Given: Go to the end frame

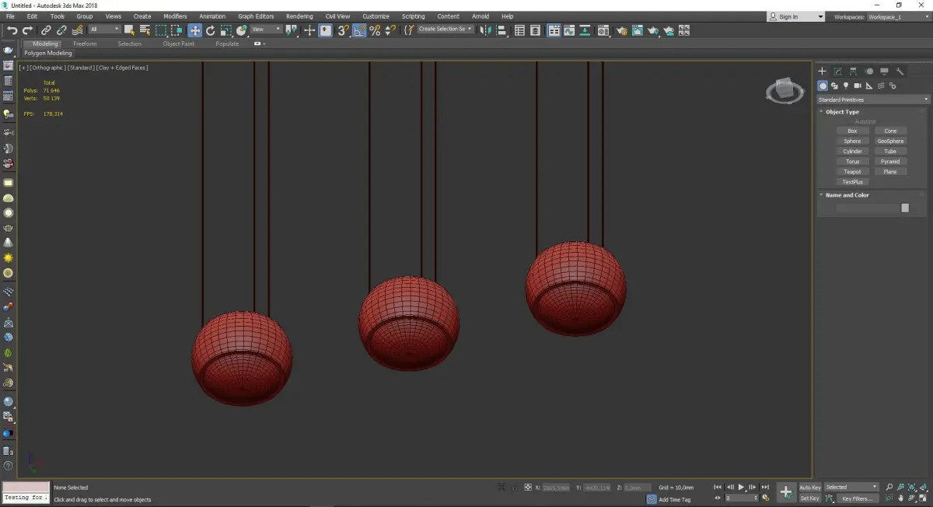Looking at the screenshot, I should pos(765,487).
